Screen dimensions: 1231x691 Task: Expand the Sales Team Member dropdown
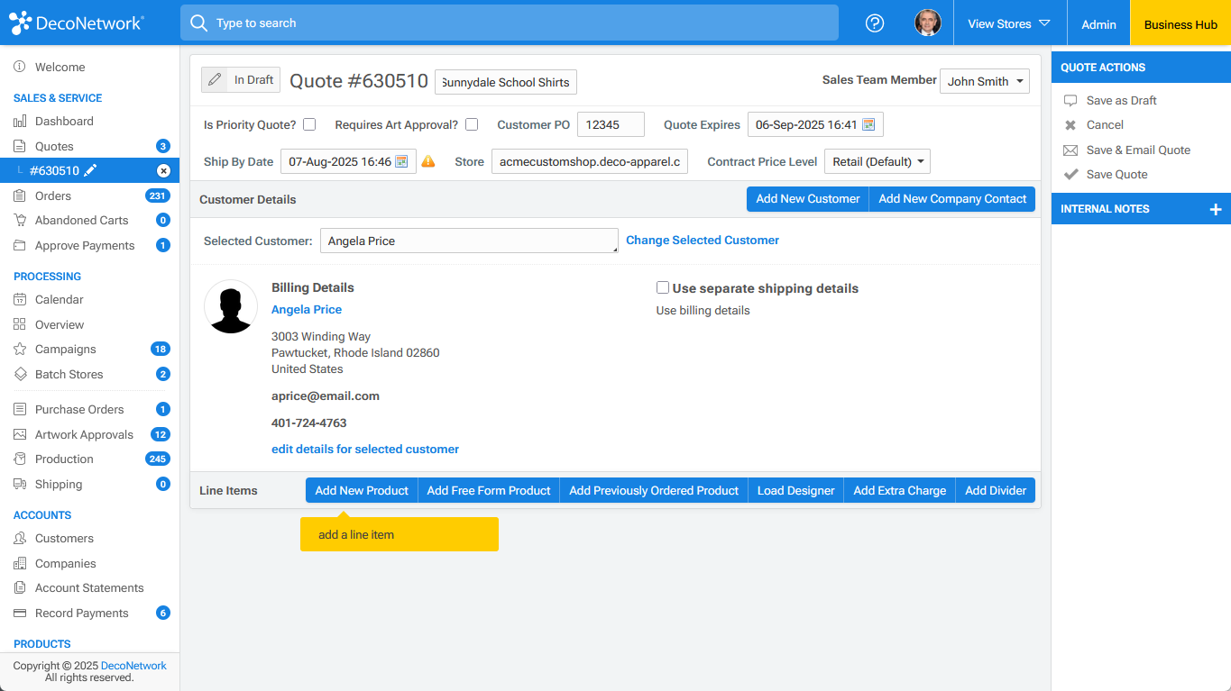click(984, 81)
